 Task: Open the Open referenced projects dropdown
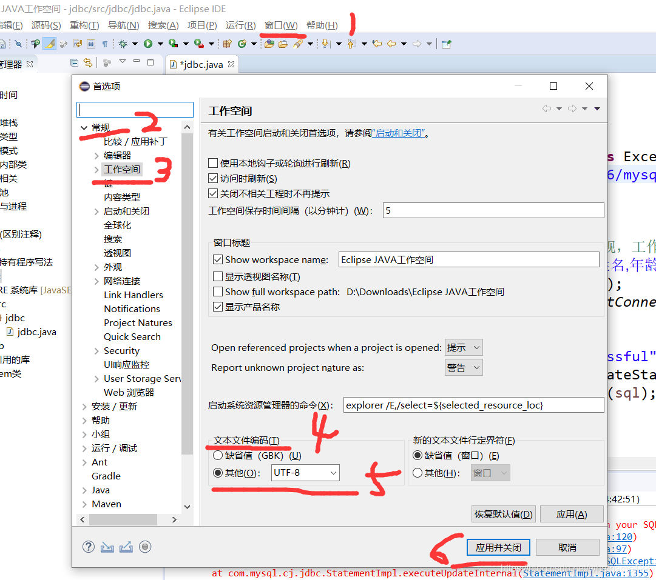464,347
